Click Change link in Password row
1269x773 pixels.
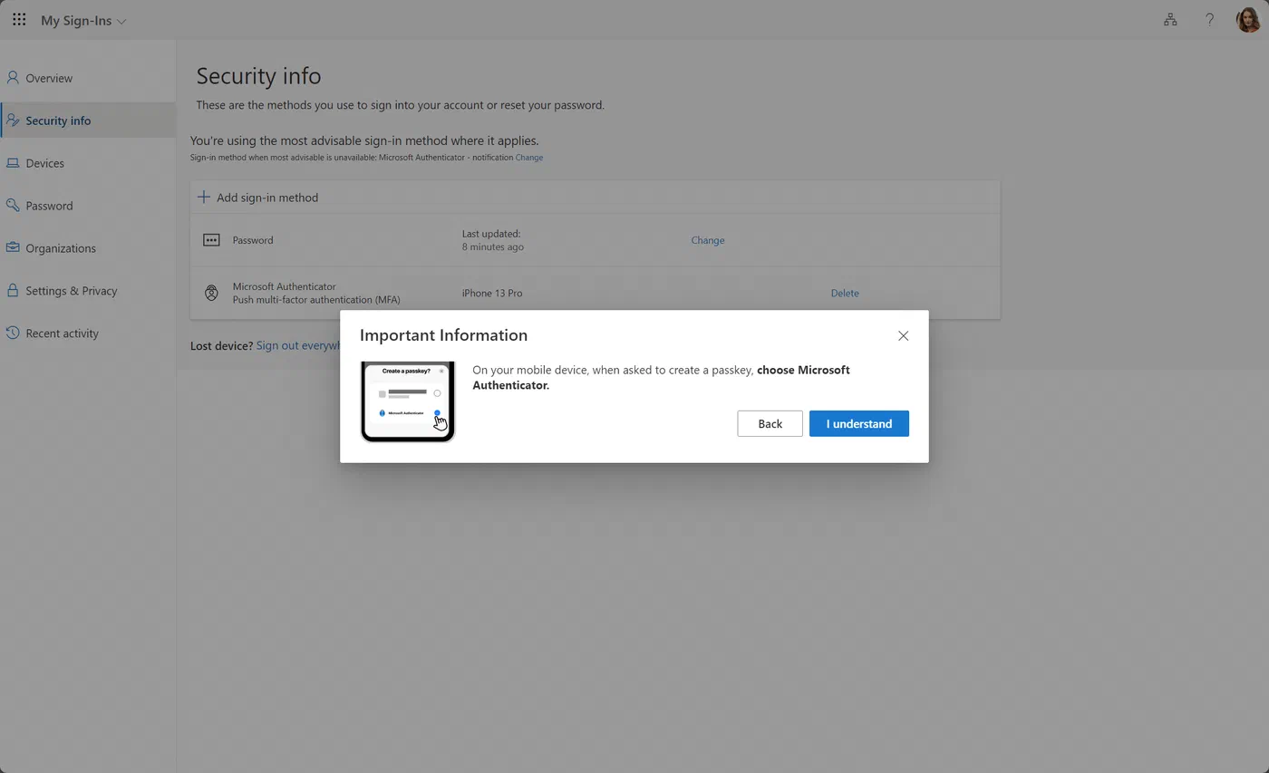[707, 240]
